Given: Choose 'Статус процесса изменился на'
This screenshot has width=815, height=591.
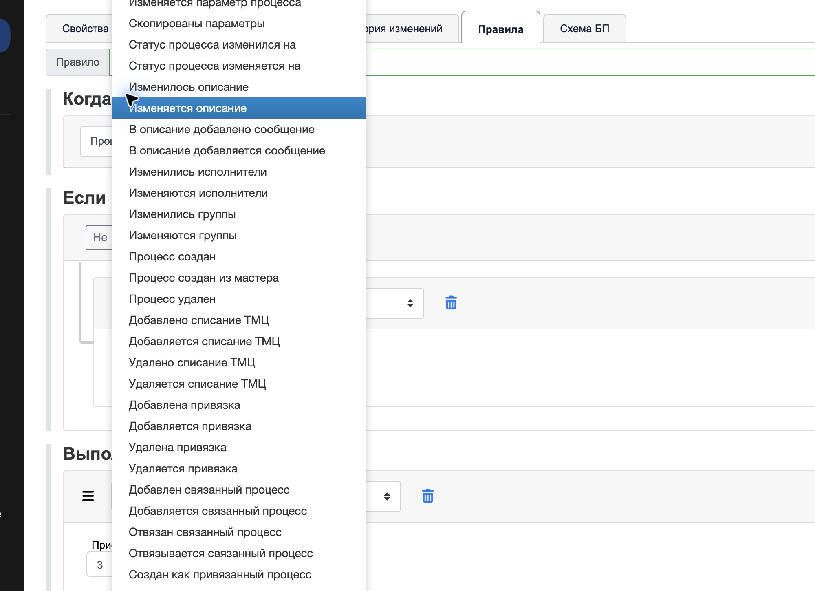Looking at the screenshot, I should (x=239, y=44).
